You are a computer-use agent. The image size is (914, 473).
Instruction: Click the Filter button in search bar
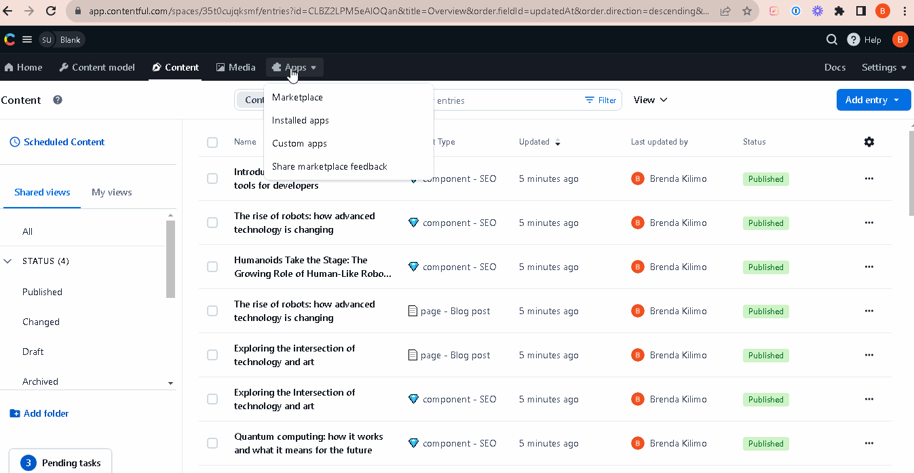tap(601, 100)
